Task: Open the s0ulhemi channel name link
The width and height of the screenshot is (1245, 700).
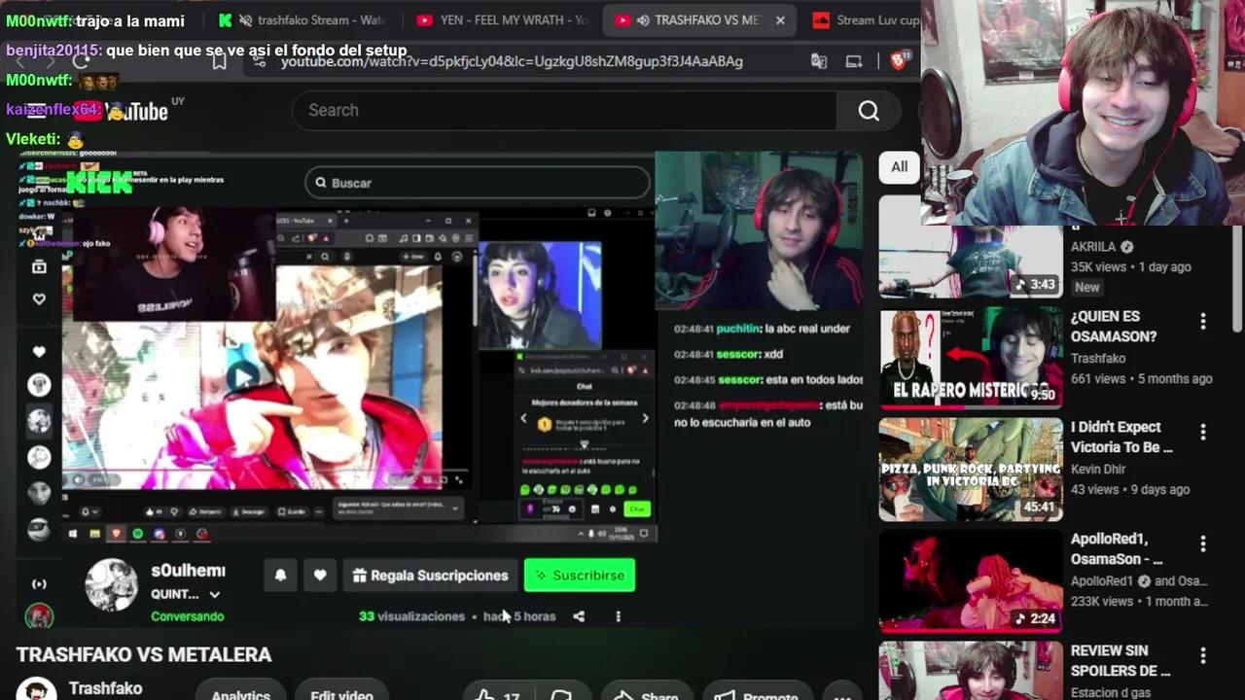Action: (x=189, y=571)
